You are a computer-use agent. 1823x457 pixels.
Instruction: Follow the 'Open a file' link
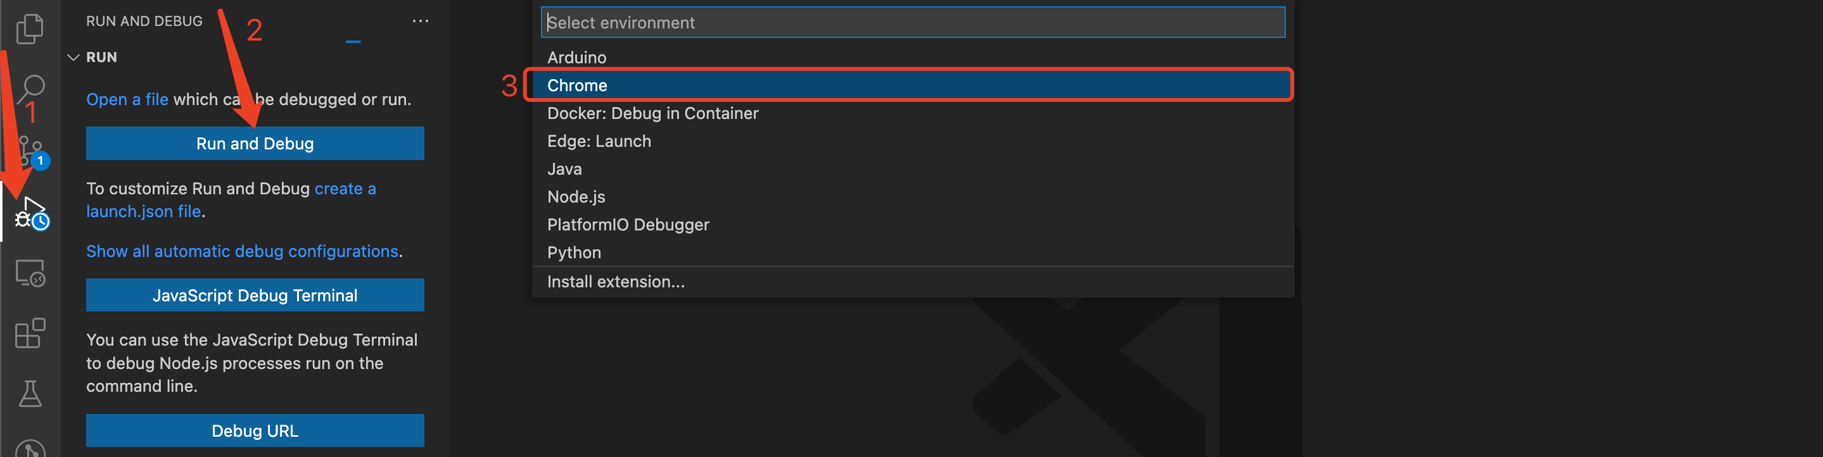(x=127, y=100)
